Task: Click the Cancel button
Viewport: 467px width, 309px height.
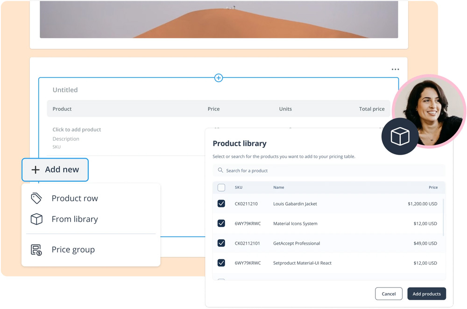Action: click(x=389, y=294)
